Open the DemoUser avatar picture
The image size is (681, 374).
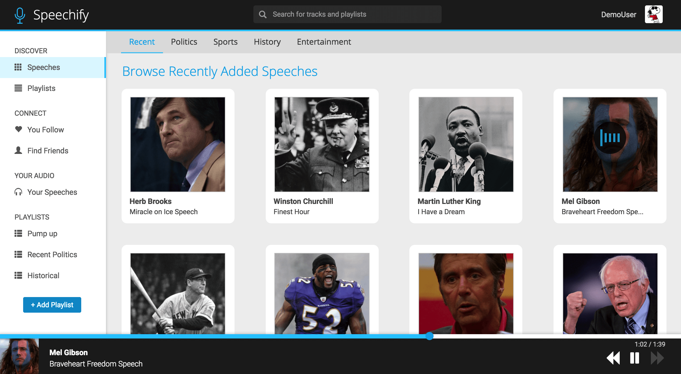coord(653,14)
